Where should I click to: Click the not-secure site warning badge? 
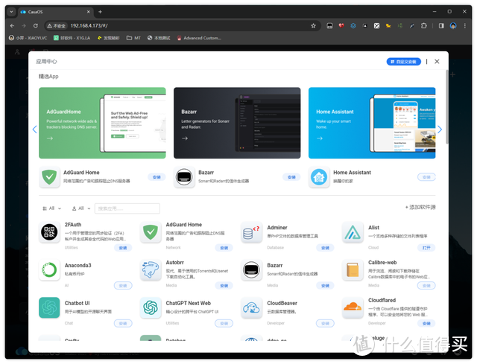[x=57, y=26]
